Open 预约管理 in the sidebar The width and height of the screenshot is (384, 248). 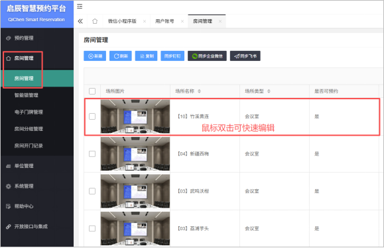pyautogui.click(x=36, y=38)
